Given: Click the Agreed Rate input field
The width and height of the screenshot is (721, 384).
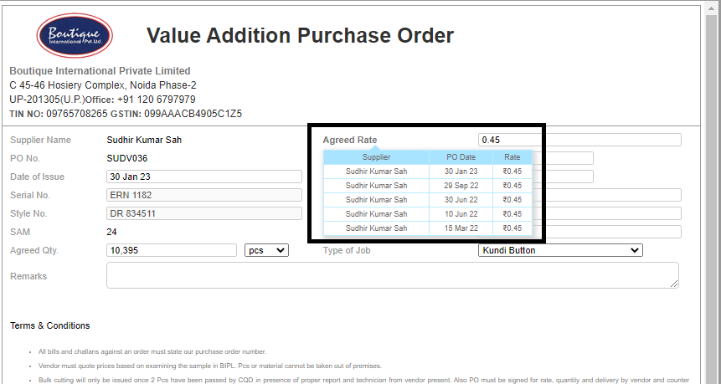Looking at the screenshot, I should 579,140.
